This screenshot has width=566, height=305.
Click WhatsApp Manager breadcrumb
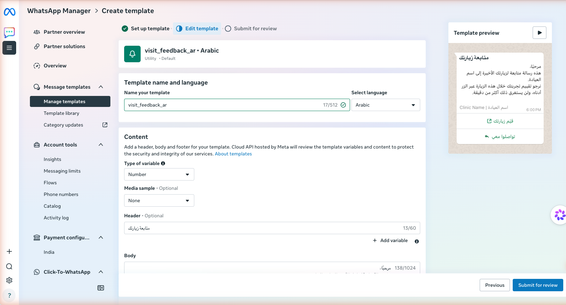[59, 11]
